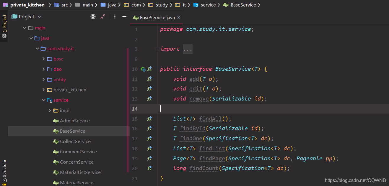The width and height of the screenshot is (389, 186).
Task: Close the BaseService.java tab
Action: [x=179, y=18]
